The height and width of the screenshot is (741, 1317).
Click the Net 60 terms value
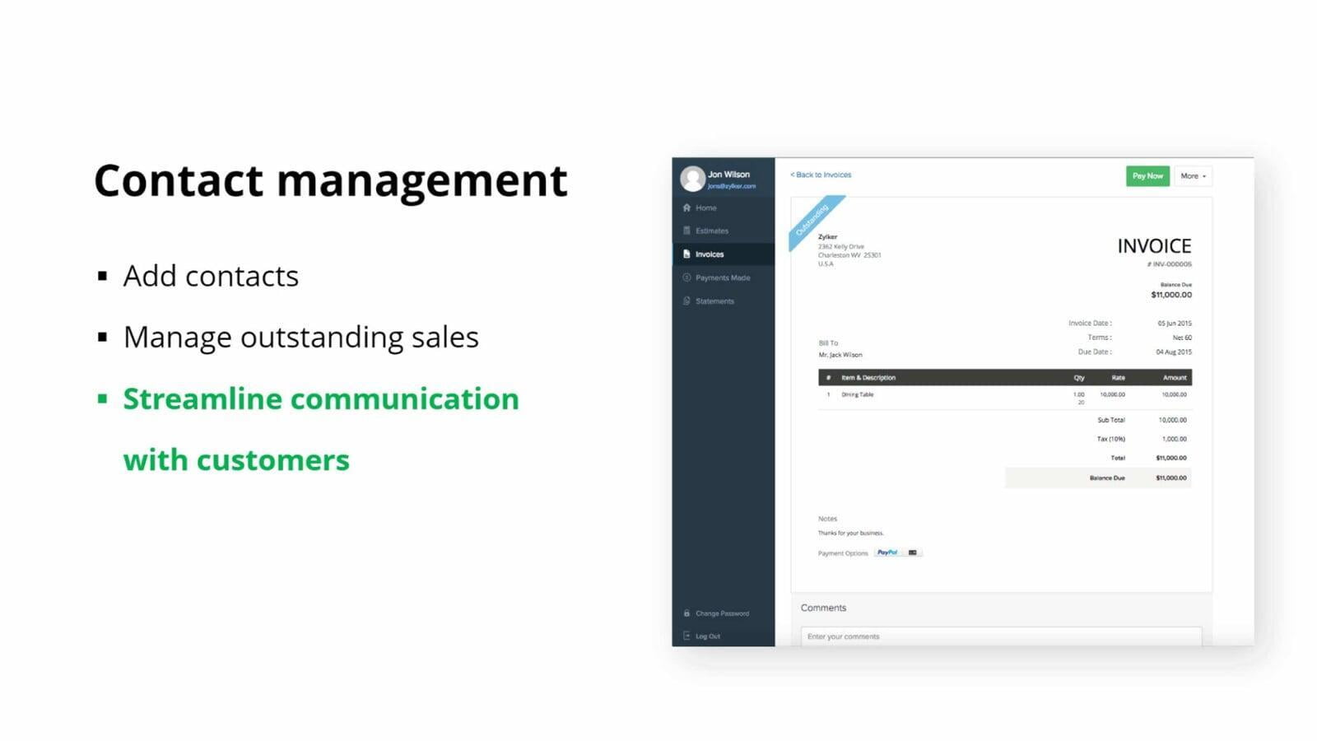tap(1182, 338)
